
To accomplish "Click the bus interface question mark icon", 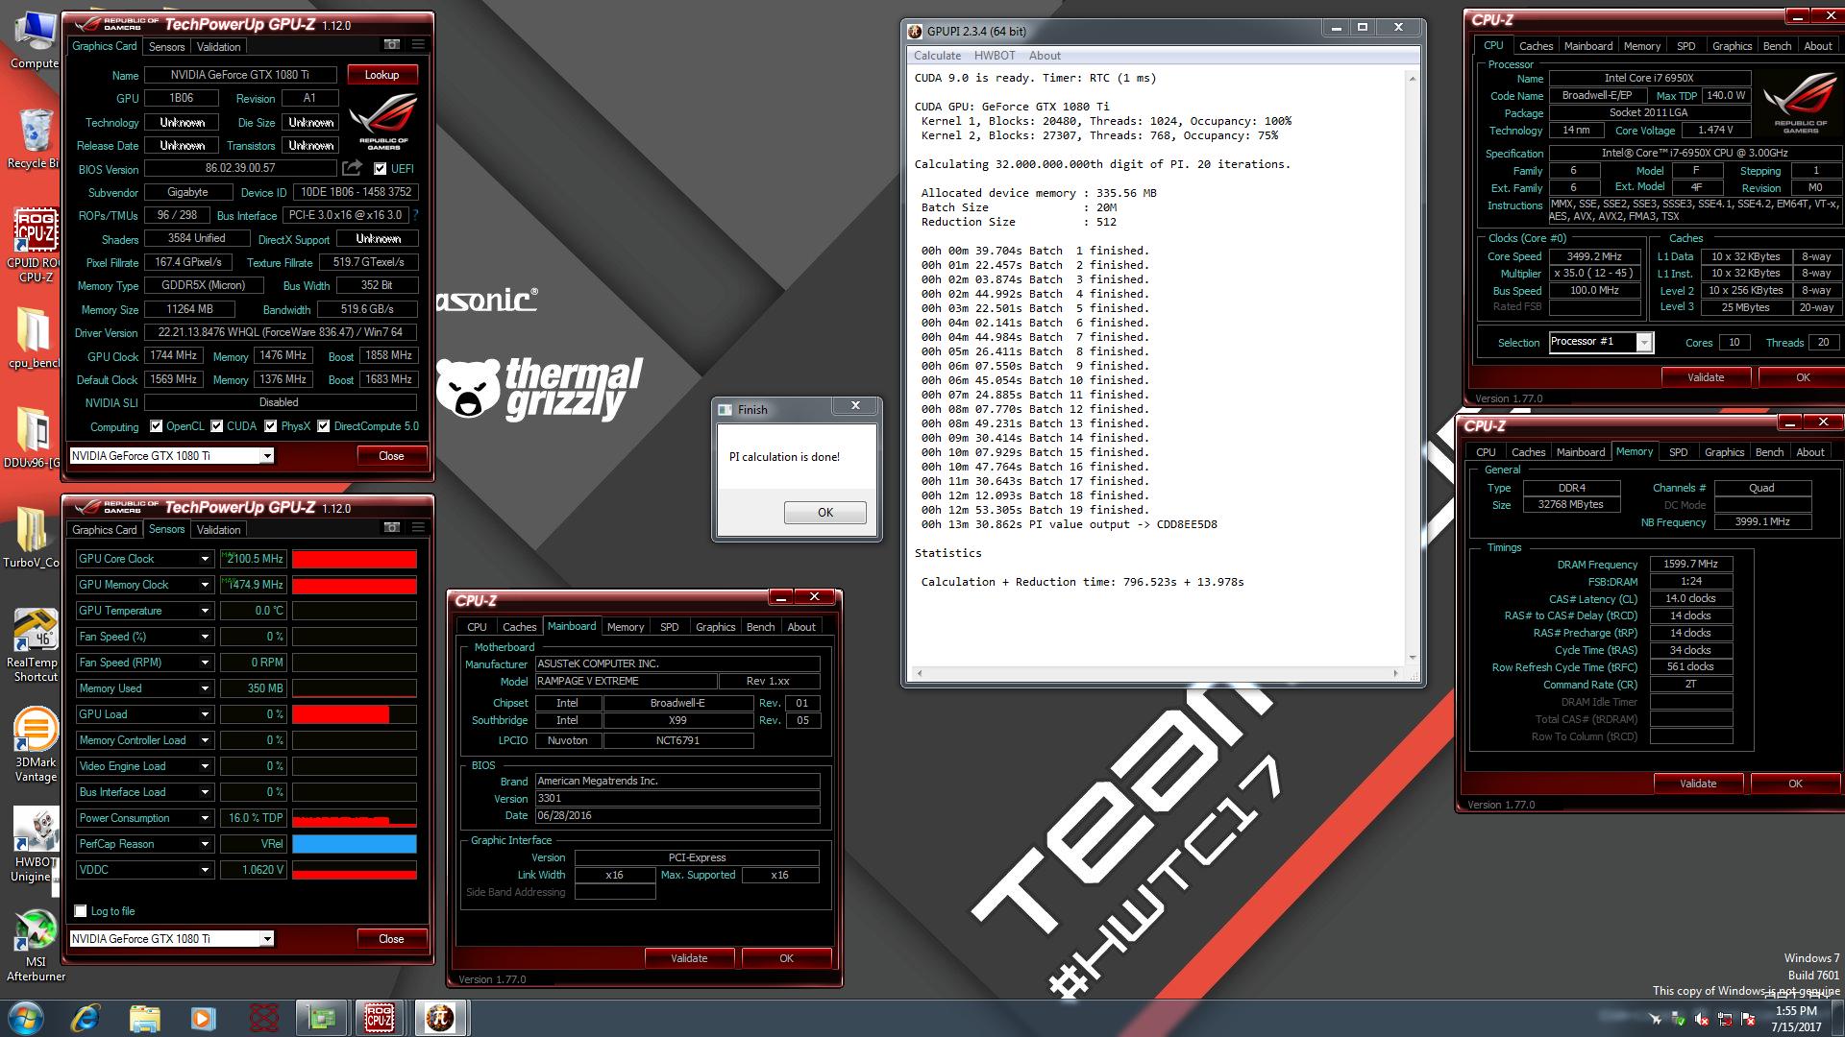I will pyautogui.click(x=415, y=215).
